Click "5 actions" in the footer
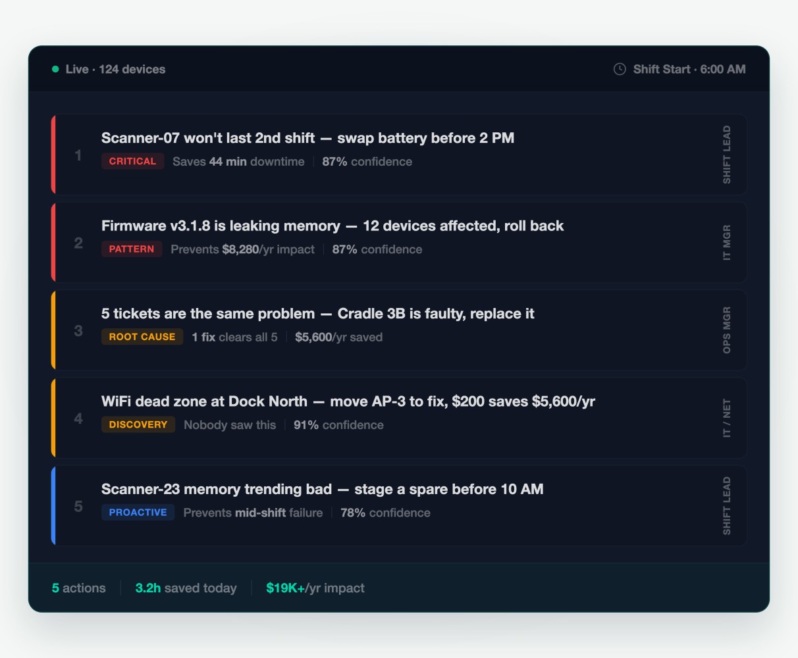Viewport: 798px width, 658px height. point(79,588)
